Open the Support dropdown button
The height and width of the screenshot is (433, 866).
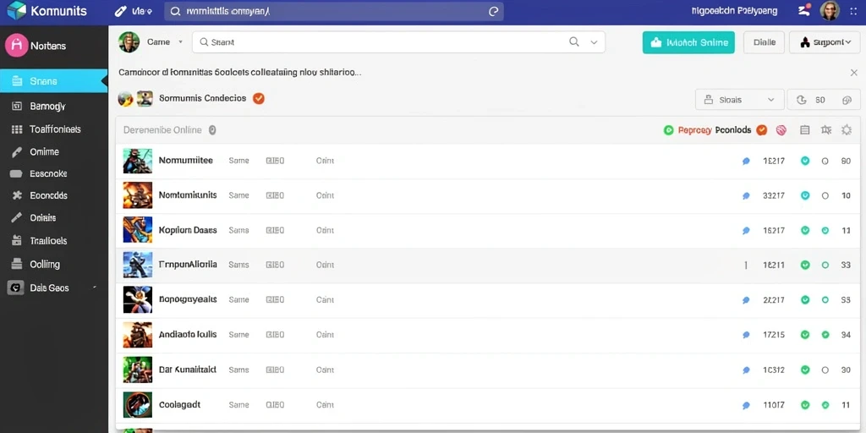pos(825,42)
